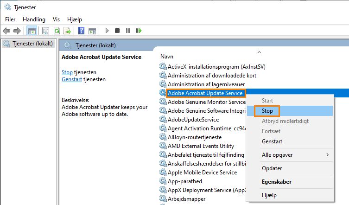Choose Genstart in the context menu
Image resolution: width=349 pixels, height=205 pixels.
(x=290, y=141)
